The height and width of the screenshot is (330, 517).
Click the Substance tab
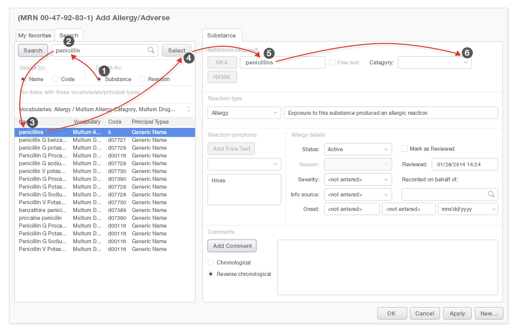click(222, 35)
